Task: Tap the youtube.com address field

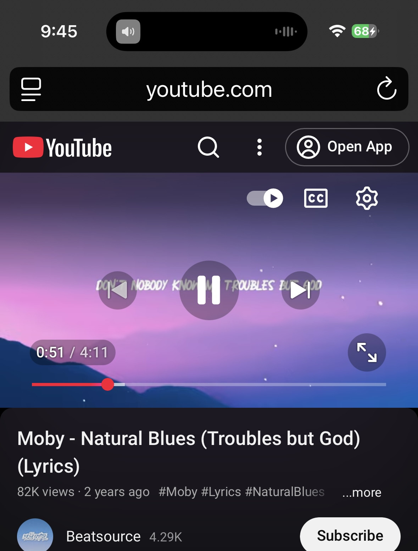Action: (x=209, y=89)
